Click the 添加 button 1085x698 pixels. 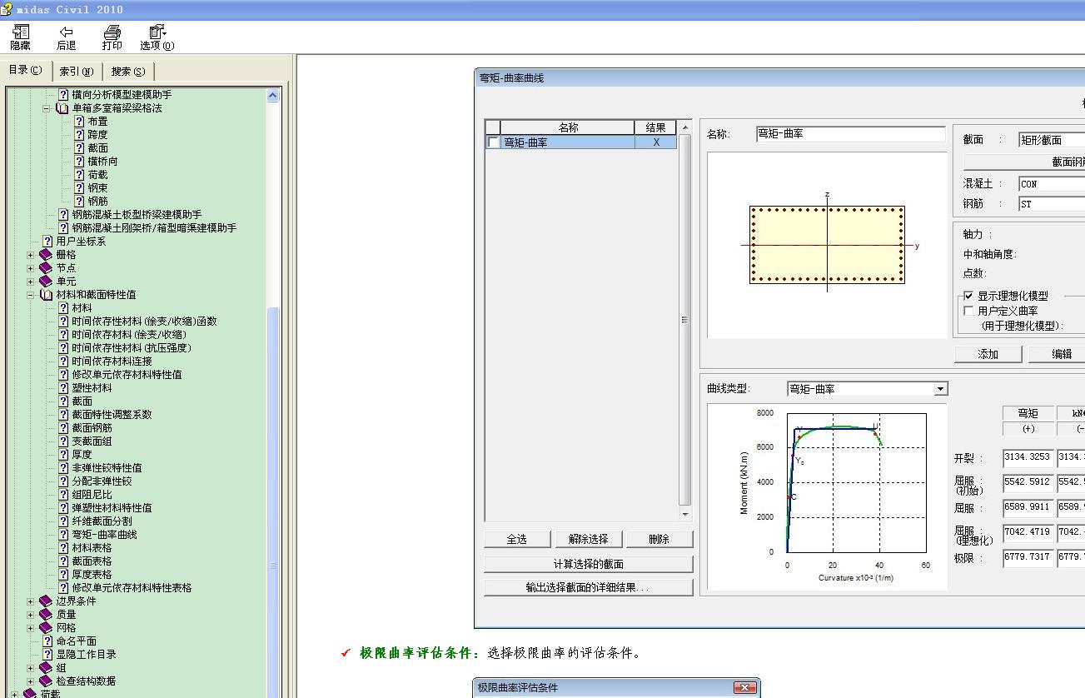pyautogui.click(x=988, y=354)
